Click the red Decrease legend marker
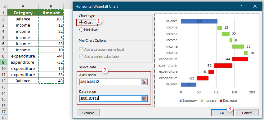 tap(221, 101)
